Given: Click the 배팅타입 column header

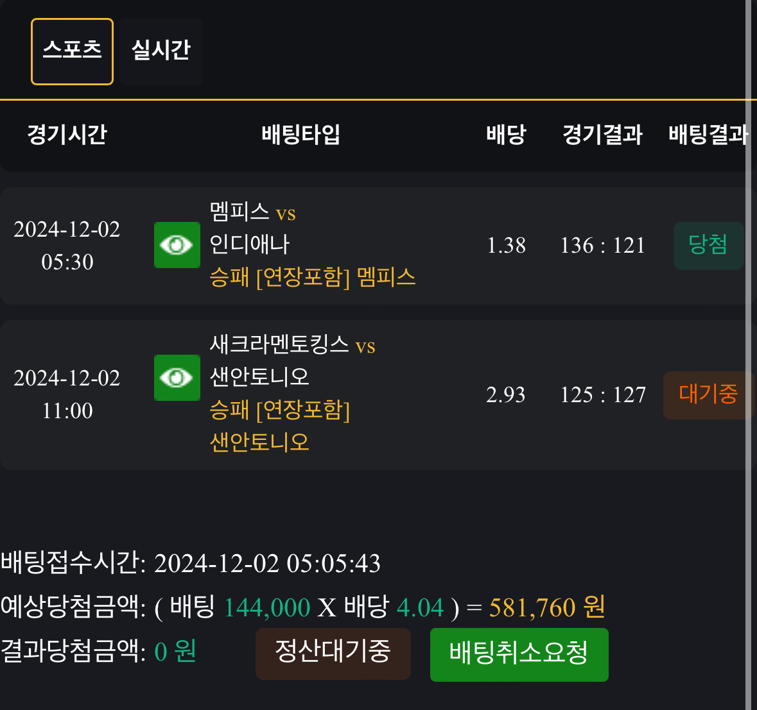Looking at the screenshot, I should (x=300, y=135).
